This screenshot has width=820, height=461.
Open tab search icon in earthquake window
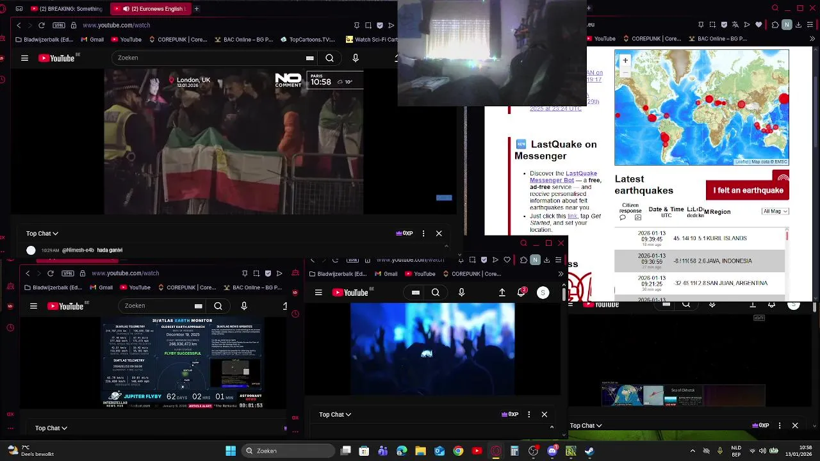[x=775, y=8]
